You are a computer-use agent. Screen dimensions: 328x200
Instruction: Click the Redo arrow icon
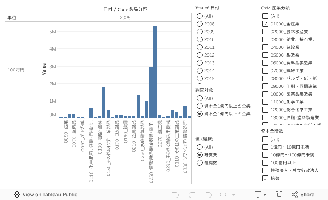click(192, 195)
